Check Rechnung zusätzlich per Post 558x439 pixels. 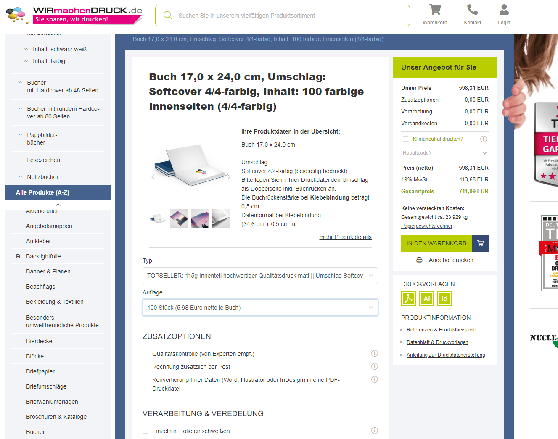point(145,366)
